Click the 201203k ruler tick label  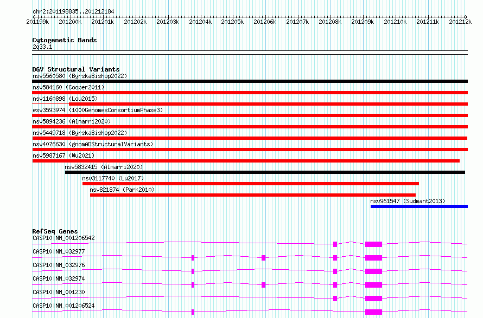pyautogui.click(x=168, y=22)
